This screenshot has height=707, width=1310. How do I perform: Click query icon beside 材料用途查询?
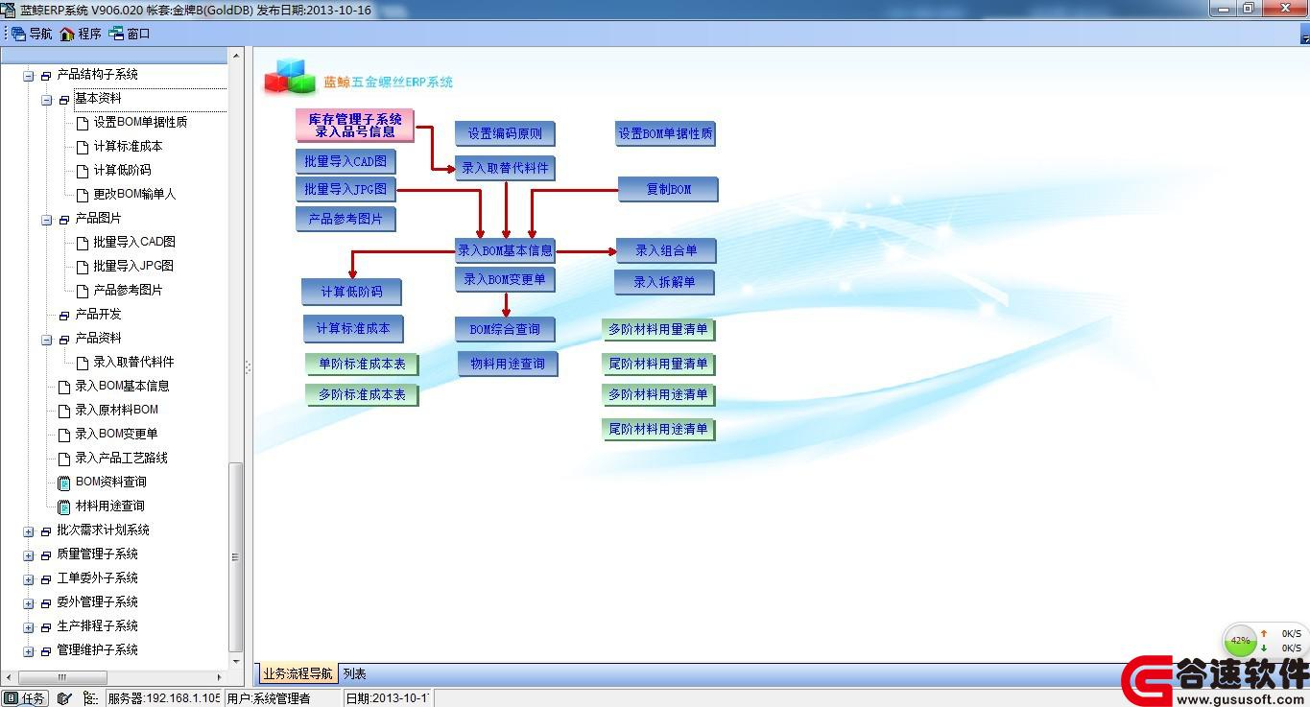[64, 506]
